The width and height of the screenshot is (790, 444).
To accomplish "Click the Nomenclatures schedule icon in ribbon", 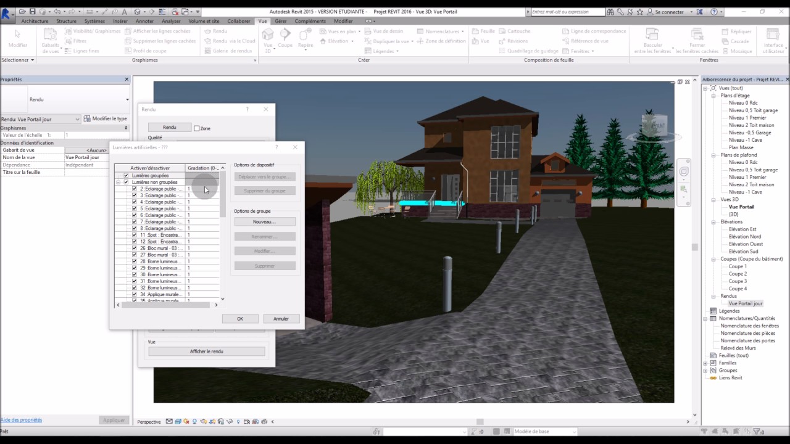I will 420,31.
